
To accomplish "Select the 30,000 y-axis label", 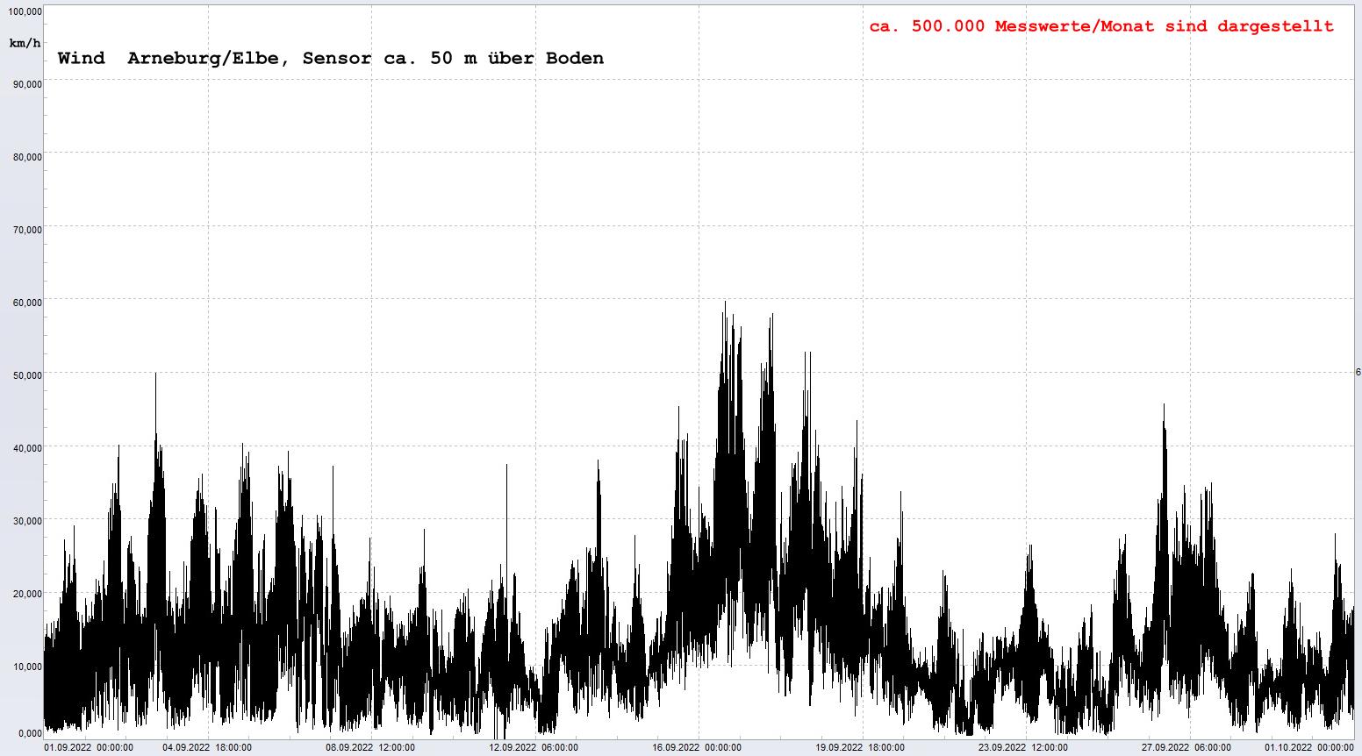I will coord(27,521).
